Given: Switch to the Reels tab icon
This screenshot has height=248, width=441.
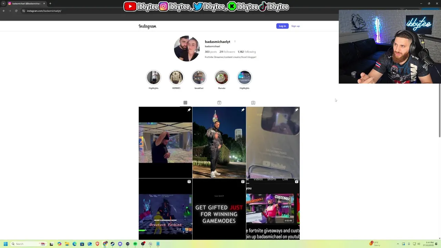Looking at the screenshot, I should click(219, 103).
